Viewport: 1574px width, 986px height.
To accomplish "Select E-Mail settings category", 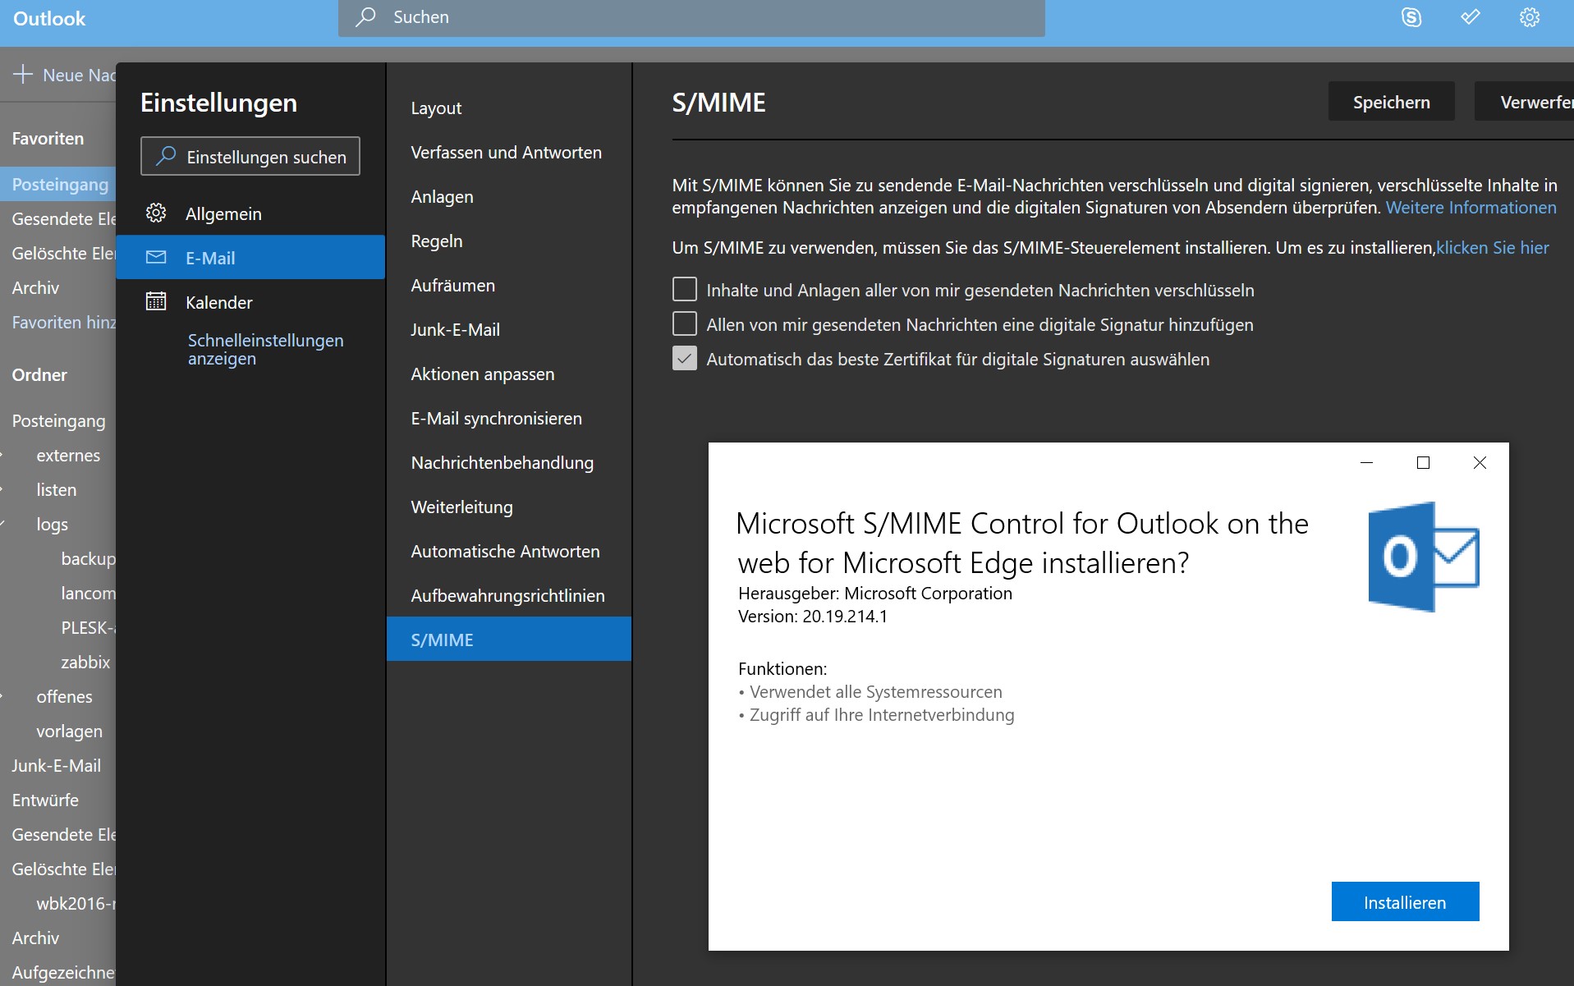I will tap(250, 258).
